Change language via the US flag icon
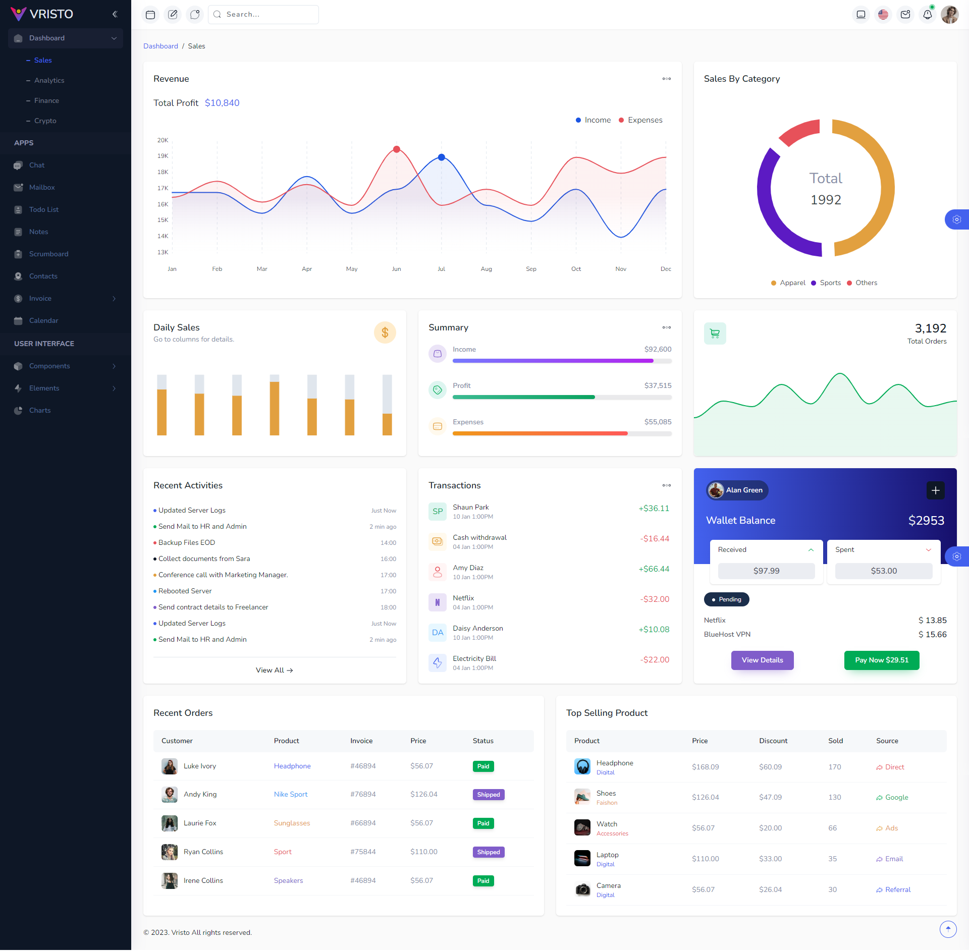The height and width of the screenshot is (951, 969). pyautogui.click(x=883, y=14)
